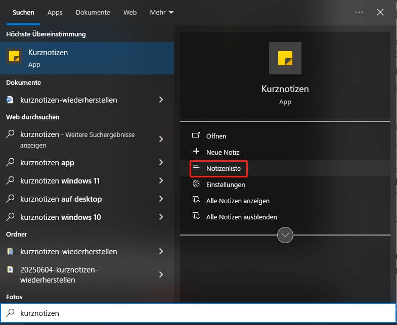Click the icon for Alle Notizen ausblenden

[x=196, y=216]
